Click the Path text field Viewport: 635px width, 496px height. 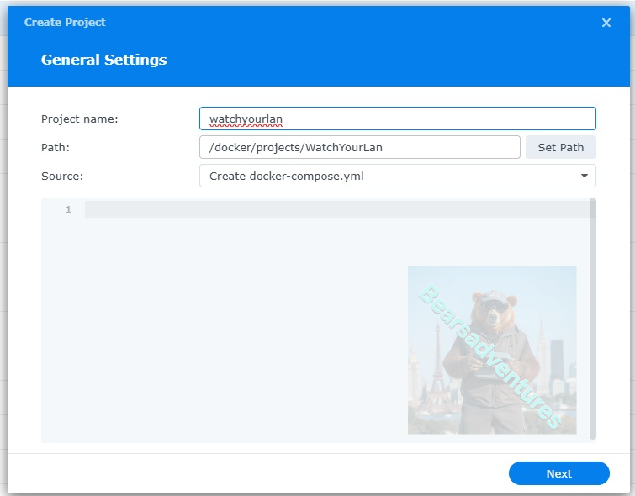(359, 147)
